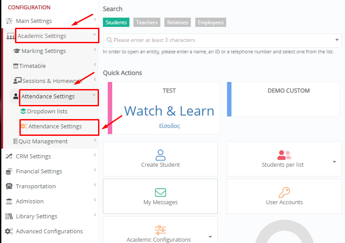Click the Financial Settings coins icon
Screen dimensions: 345x243
point(9,172)
